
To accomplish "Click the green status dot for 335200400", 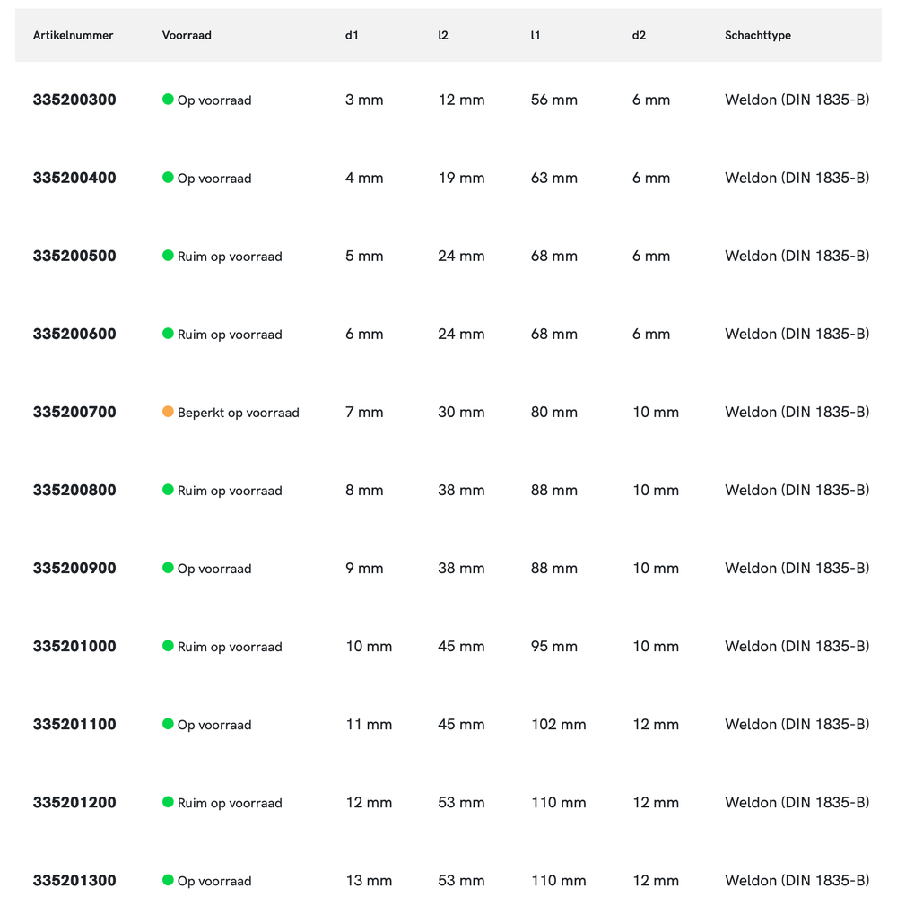I will coord(168,178).
